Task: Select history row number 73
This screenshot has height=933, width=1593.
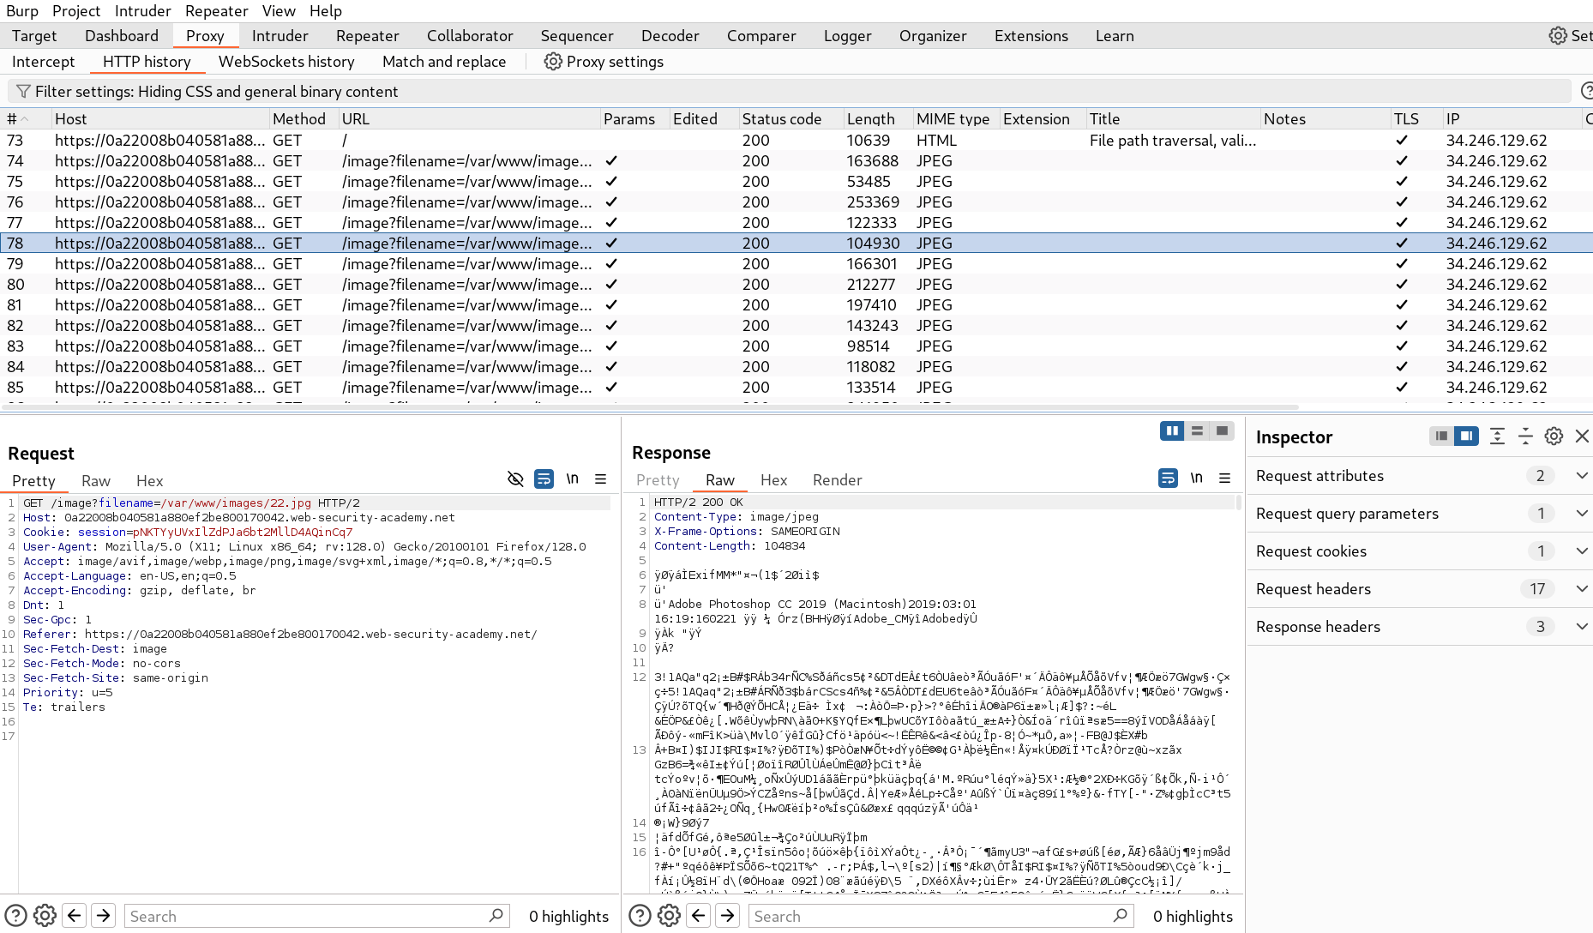Action: pyautogui.click(x=796, y=141)
